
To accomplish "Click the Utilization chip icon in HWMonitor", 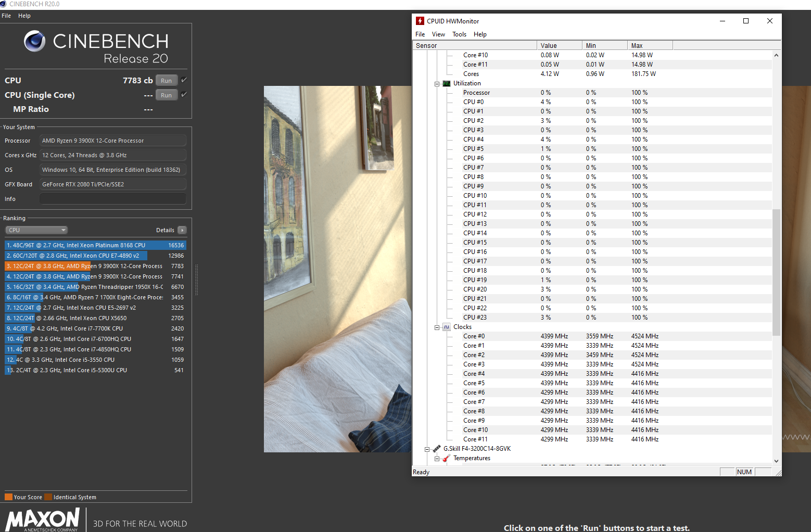I will [447, 83].
